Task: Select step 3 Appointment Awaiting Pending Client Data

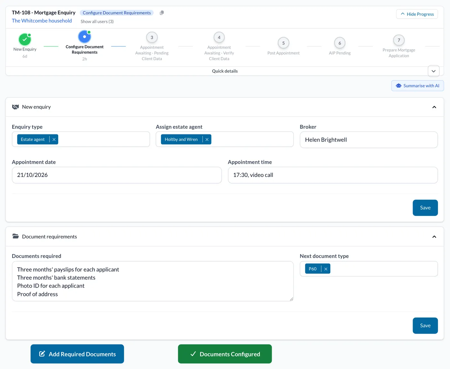Action: [x=152, y=37]
